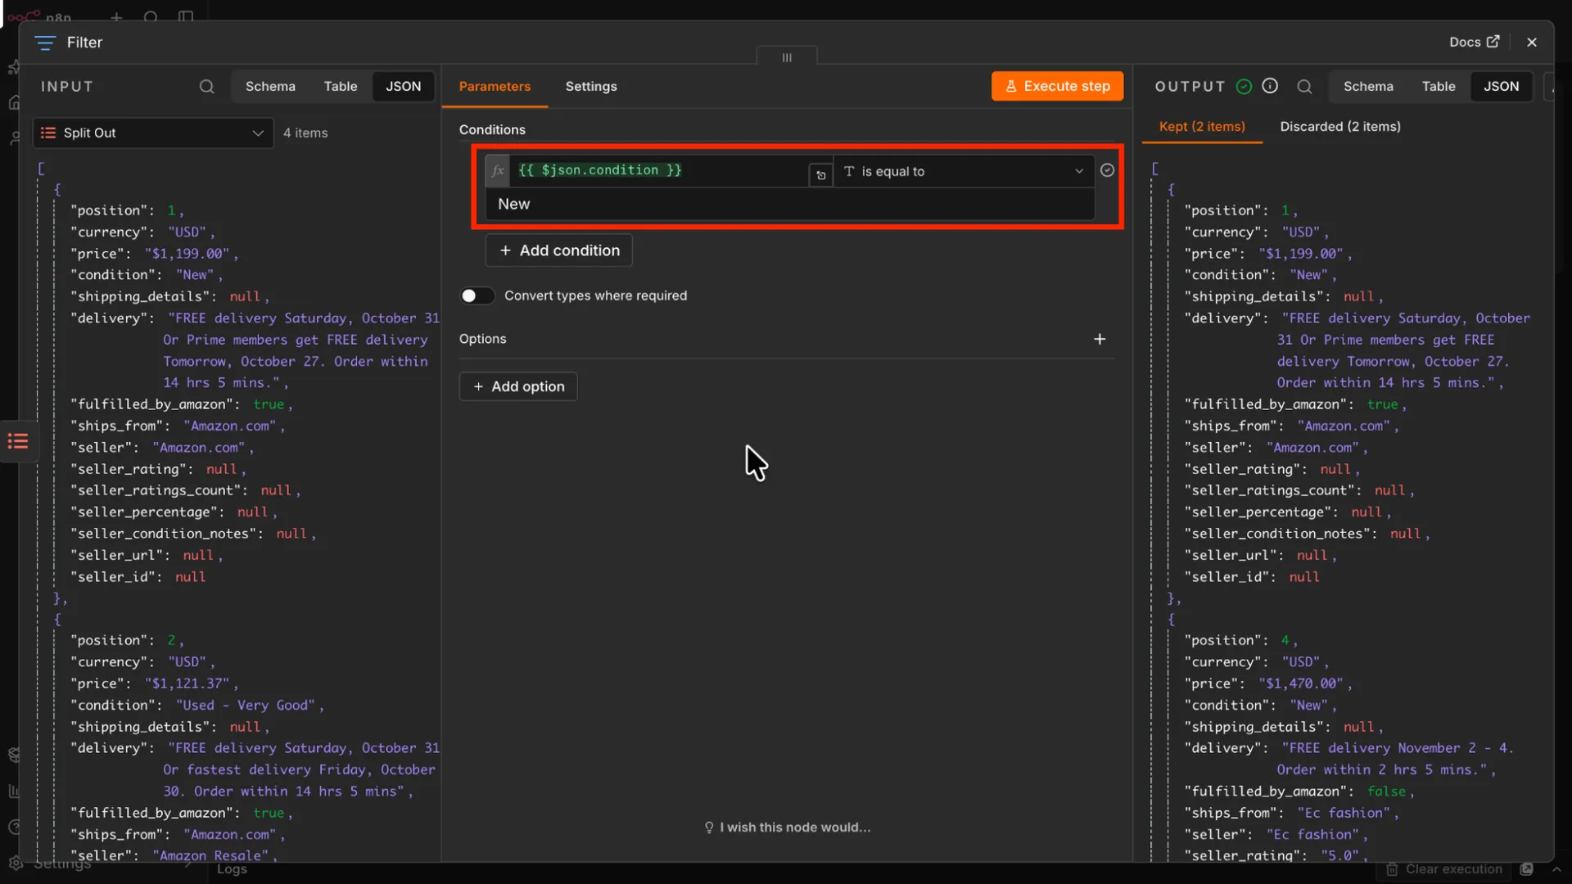Switch INPUT view to JSON

(x=404, y=87)
